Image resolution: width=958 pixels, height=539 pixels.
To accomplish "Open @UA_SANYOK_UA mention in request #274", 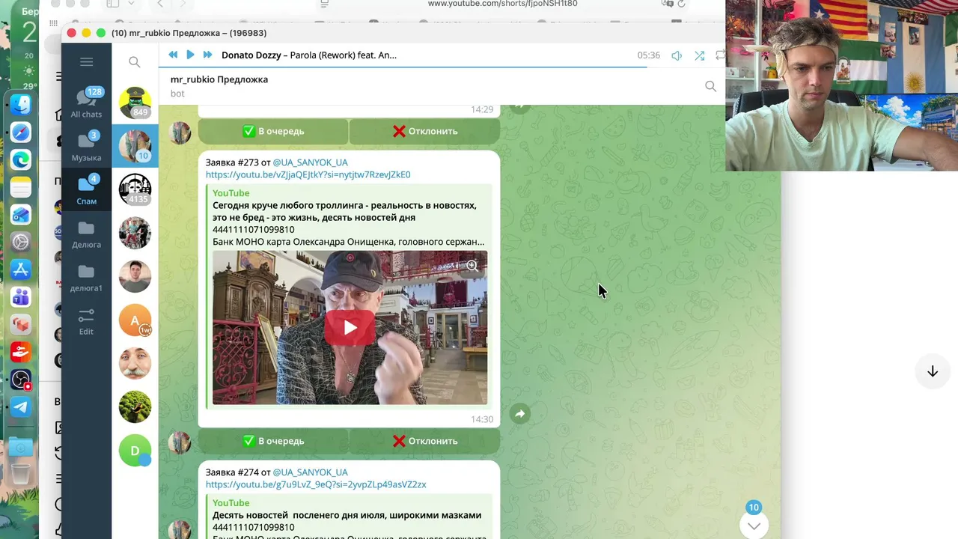I will click(310, 472).
